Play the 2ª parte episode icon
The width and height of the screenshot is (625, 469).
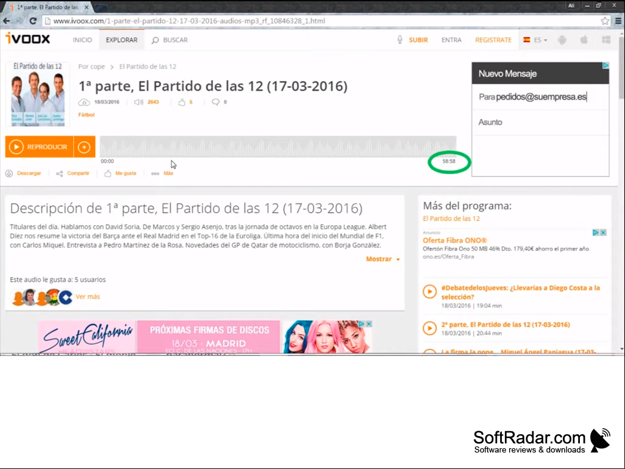click(430, 328)
